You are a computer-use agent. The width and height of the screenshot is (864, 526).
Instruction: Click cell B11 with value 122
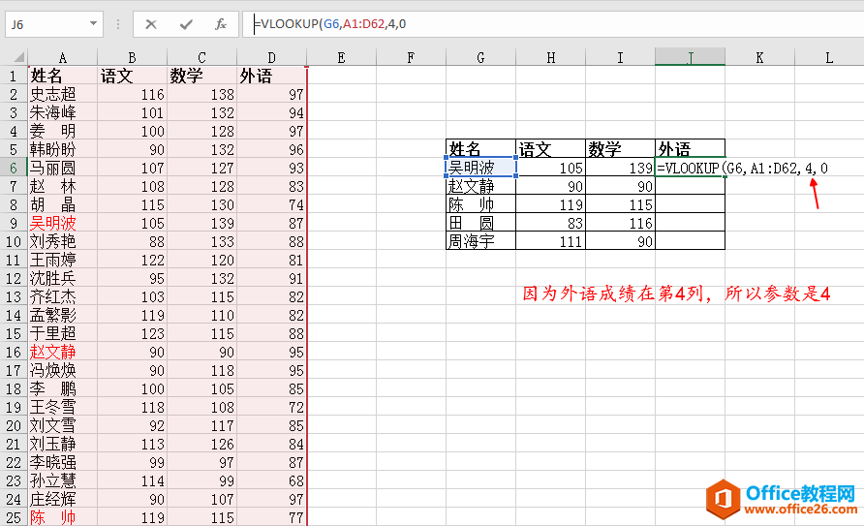(132, 260)
